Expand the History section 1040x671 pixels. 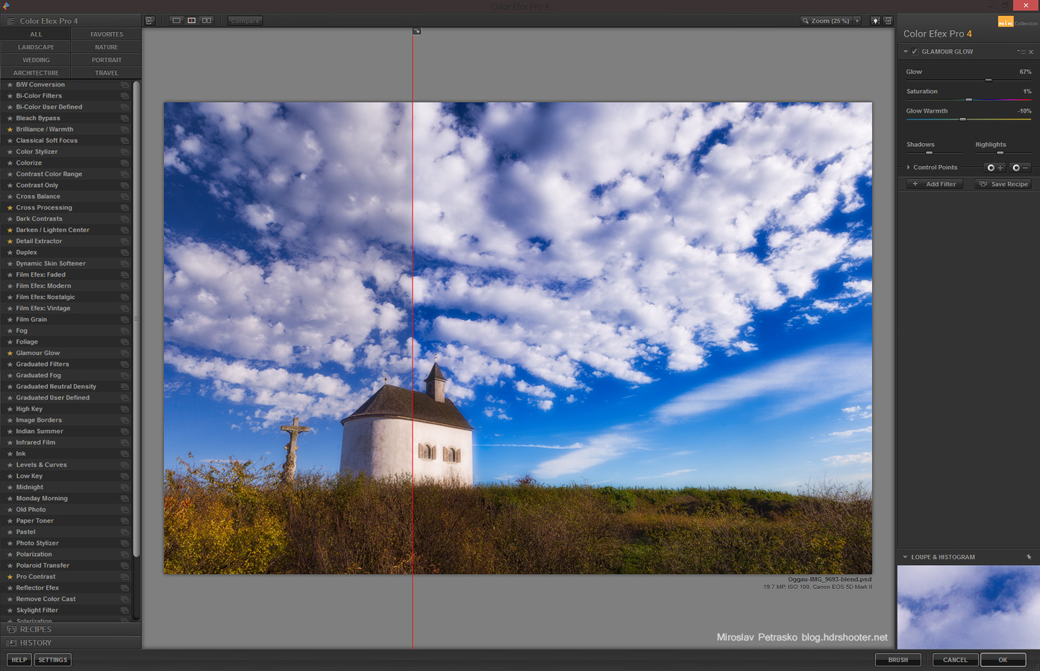pyautogui.click(x=71, y=643)
